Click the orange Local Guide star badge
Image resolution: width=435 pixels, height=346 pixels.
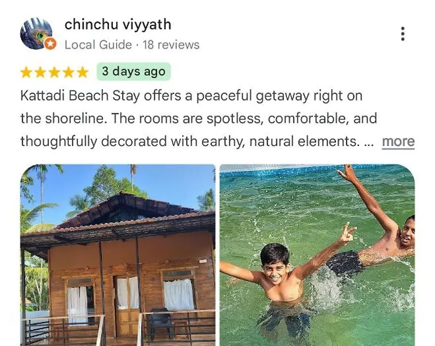[x=50, y=44]
